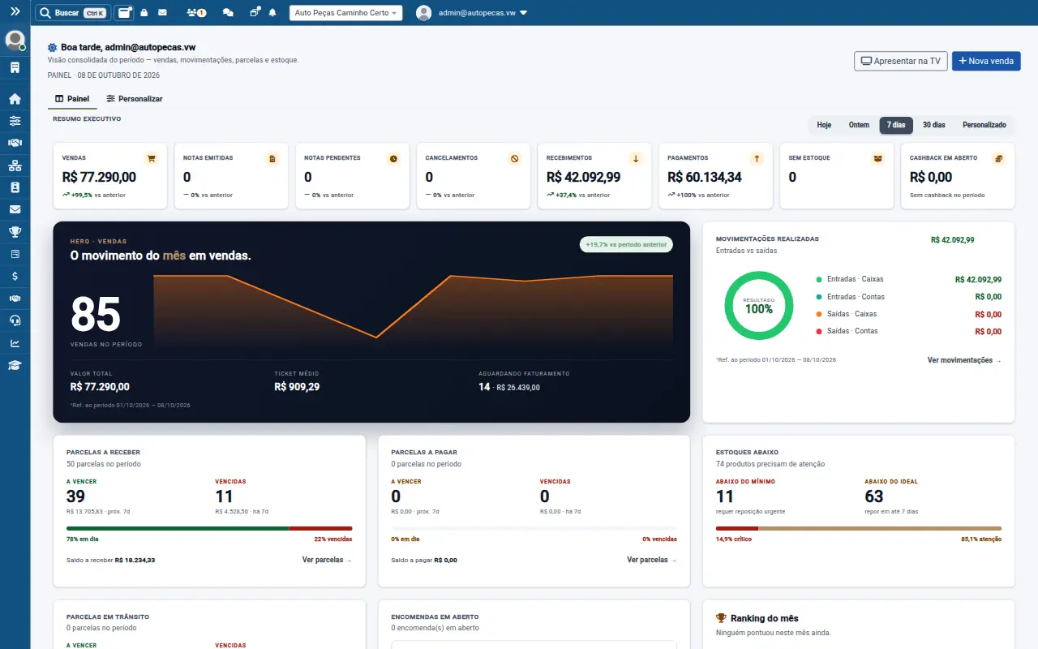Viewport: 1038px width, 649px height.
Task: Open the trophy icon in the left sidebar
Action: click(15, 232)
